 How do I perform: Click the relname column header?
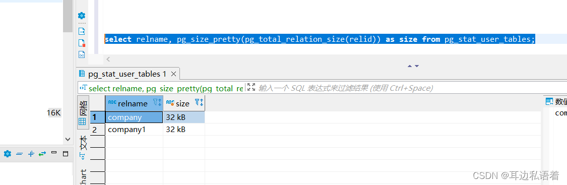click(x=134, y=103)
